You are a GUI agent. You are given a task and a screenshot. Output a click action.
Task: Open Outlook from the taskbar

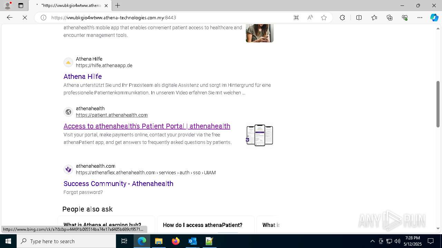pyautogui.click(x=192, y=241)
